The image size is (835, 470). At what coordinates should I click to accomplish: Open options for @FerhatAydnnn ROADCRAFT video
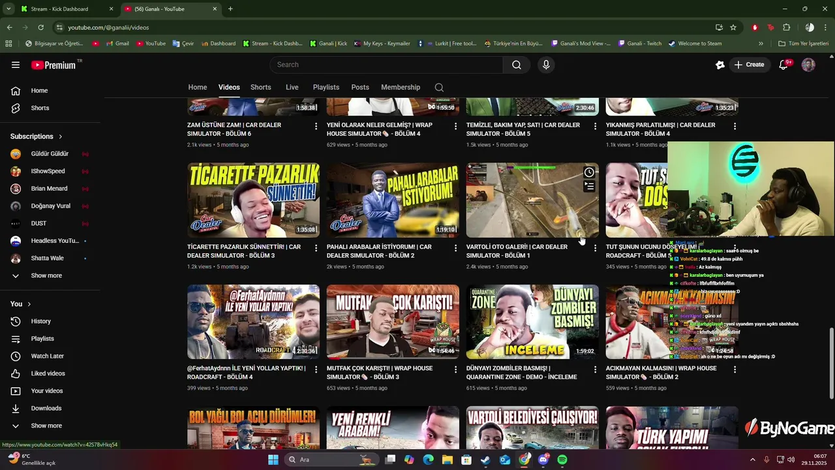click(x=316, y=369)
